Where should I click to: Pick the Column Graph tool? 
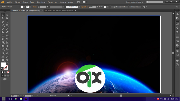[x=7, y=53]
